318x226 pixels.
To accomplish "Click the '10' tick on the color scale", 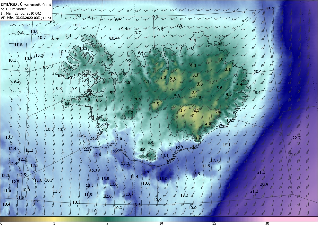I will pyautogui.click(x=161, y=223).
